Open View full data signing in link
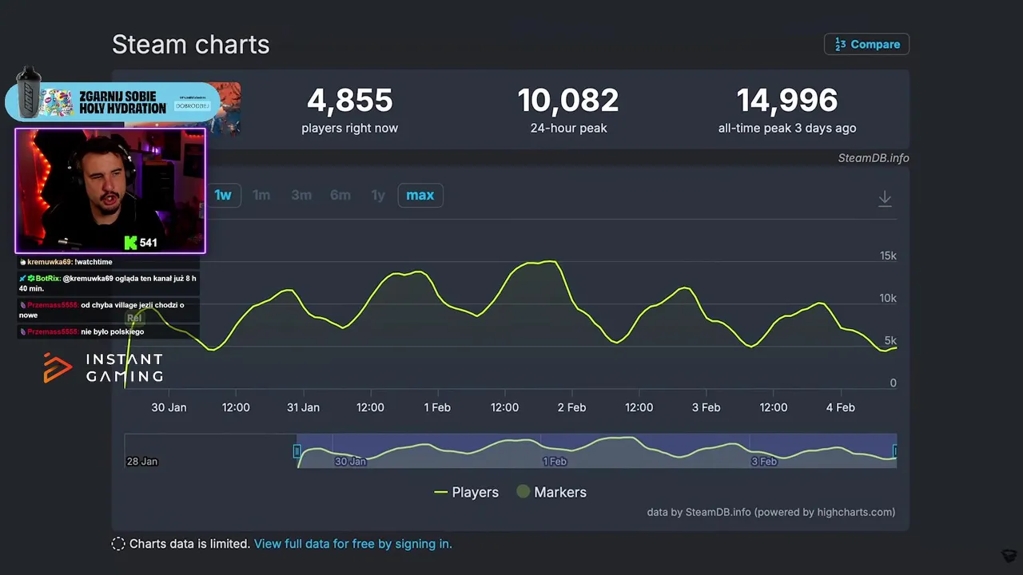This screenshot has height=575, width=1023. pyautogui.click(x=352, y=544)
